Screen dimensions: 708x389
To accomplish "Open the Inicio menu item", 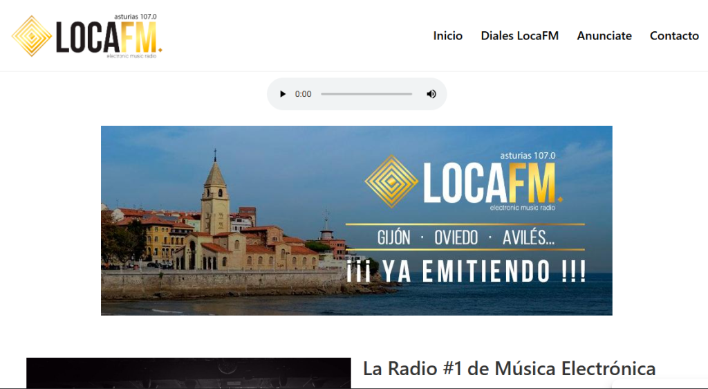I will (x=447, y=36).
